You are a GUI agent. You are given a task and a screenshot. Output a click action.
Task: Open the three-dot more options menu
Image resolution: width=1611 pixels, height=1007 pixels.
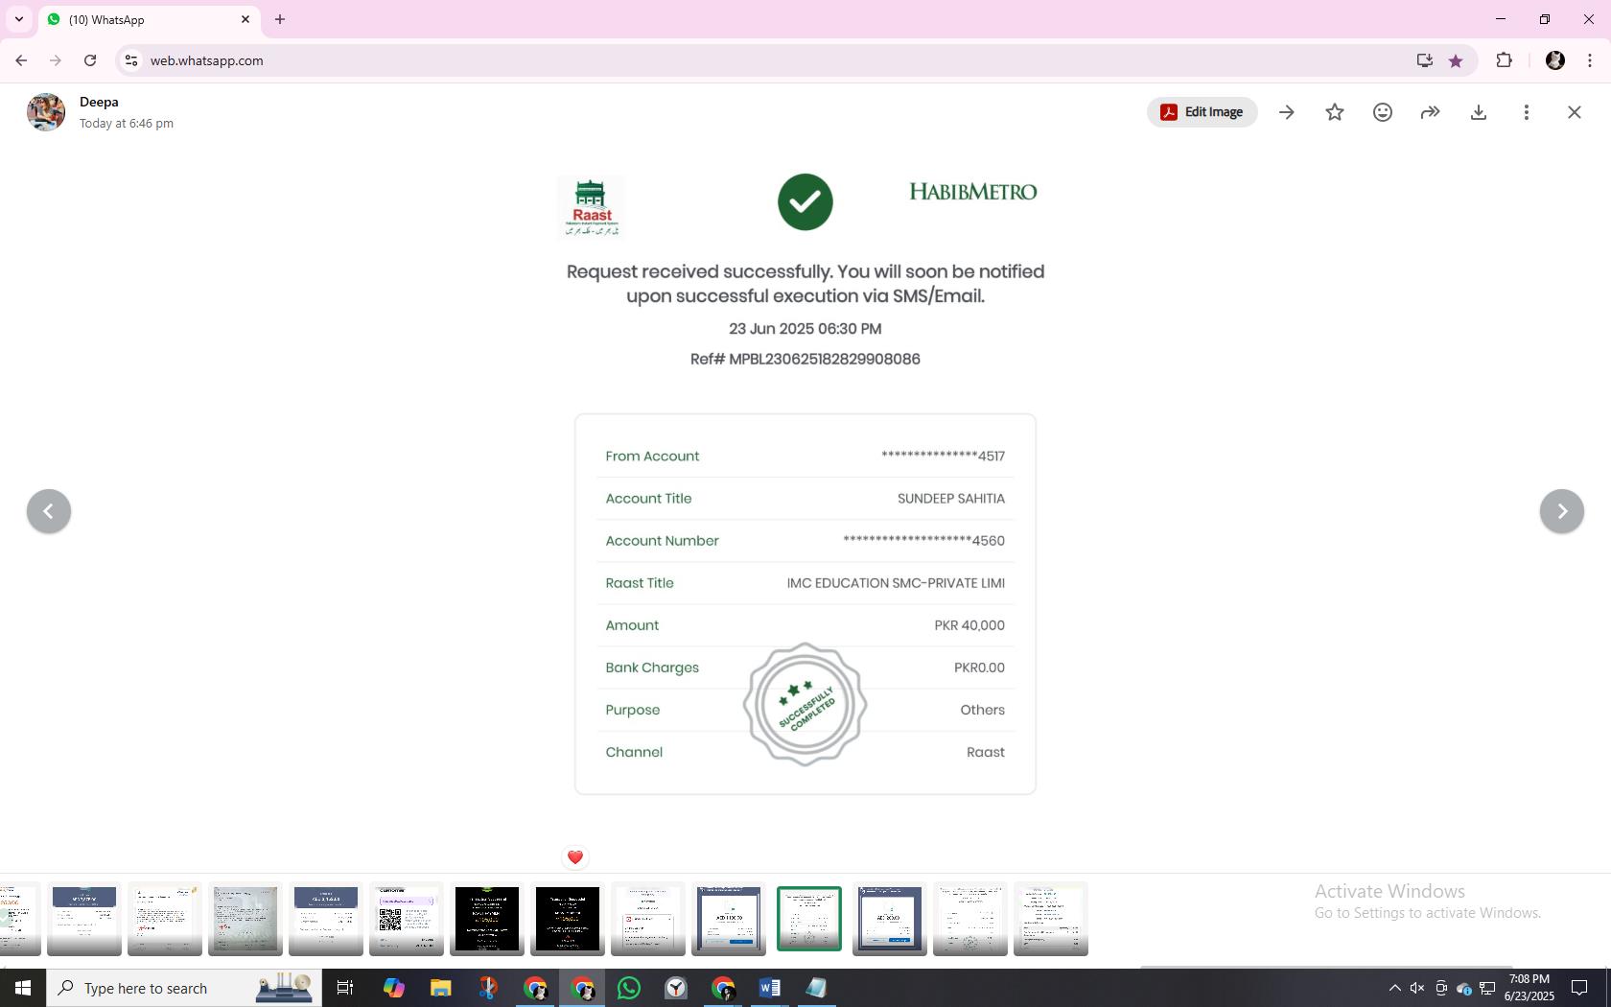(1527, 112)
